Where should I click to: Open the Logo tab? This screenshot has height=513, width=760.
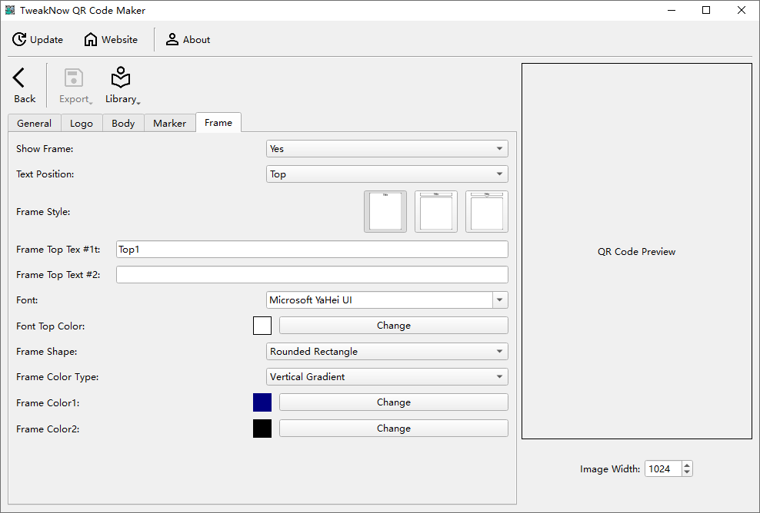coord(82,124)
